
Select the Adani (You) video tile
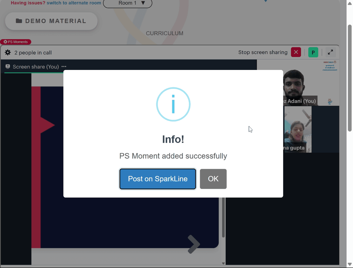coord(298,83)
